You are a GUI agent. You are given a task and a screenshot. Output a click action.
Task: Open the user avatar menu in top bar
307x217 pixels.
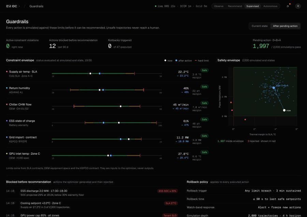coord(298,6)
